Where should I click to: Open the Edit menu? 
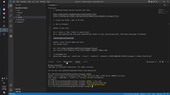18,2
